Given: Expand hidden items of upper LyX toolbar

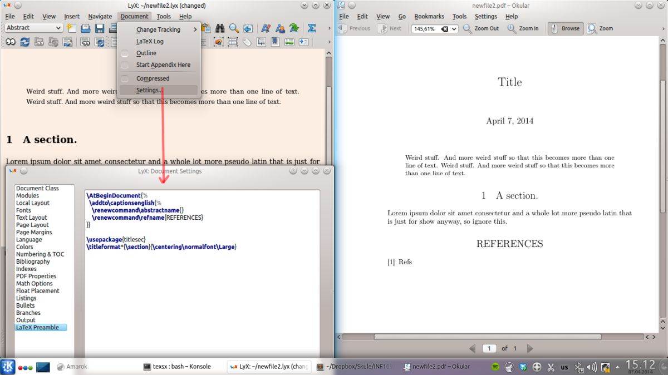Looking at the screenshot, I should (328, 28).
